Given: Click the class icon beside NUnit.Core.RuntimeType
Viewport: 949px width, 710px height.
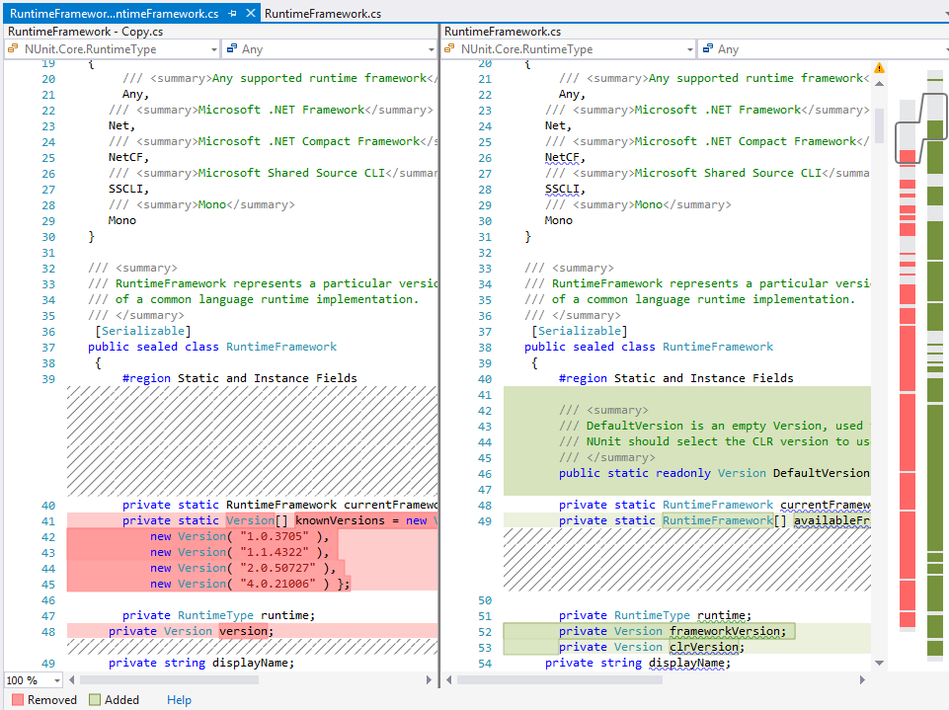Looking at the screenshot, I should [x=12, y=47].
